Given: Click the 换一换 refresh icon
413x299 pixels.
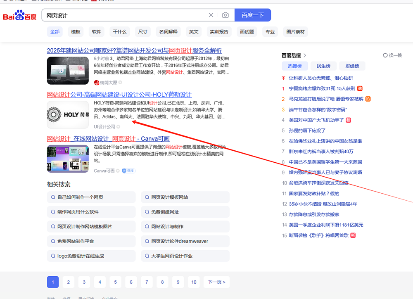Looking at the screenshot, I should 385,55.
